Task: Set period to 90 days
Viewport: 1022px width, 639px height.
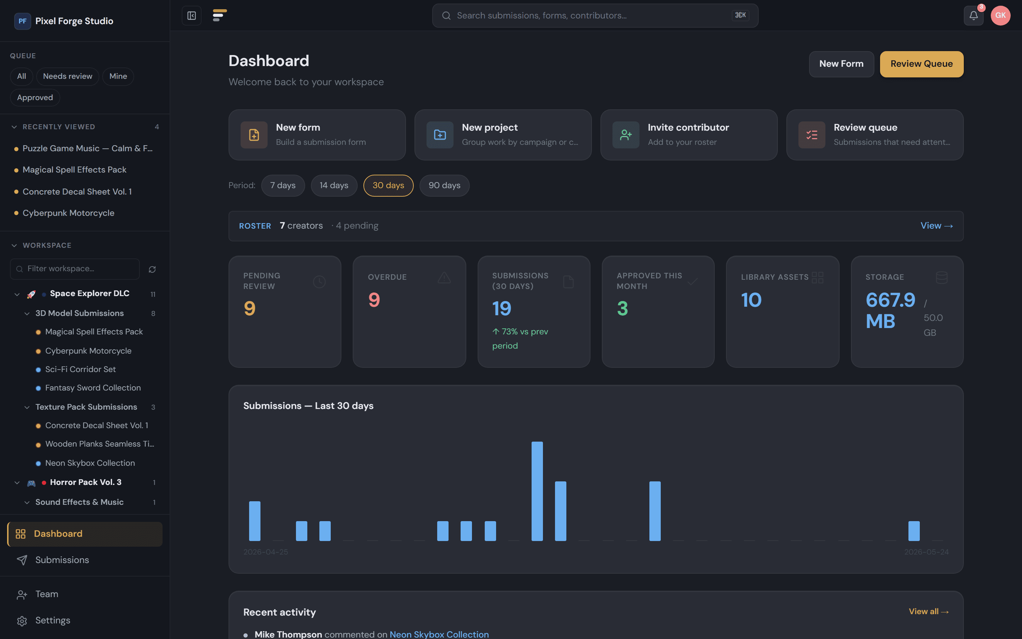Action: pos(444,186)
